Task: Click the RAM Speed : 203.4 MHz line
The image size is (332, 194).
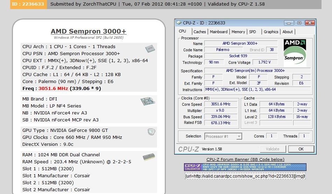Action: (77, 162)
